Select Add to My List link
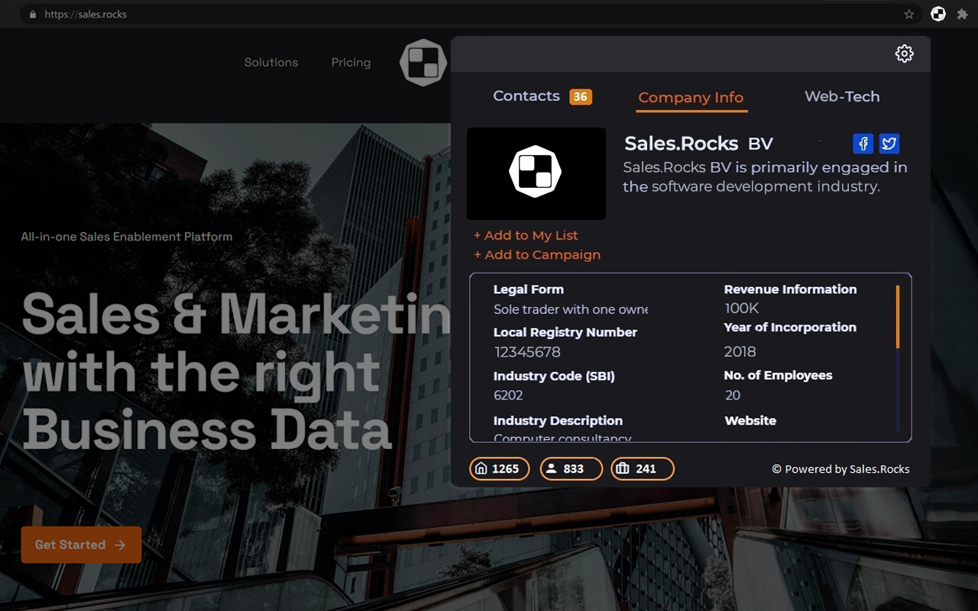Viewport: 978px width, 611px height. (x=526, y=234)
